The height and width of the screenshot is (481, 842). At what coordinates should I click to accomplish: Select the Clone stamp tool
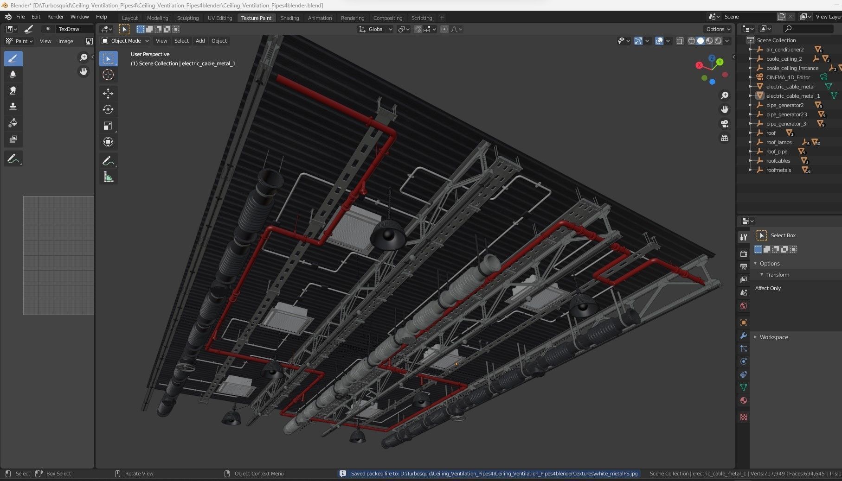point(13,107)
